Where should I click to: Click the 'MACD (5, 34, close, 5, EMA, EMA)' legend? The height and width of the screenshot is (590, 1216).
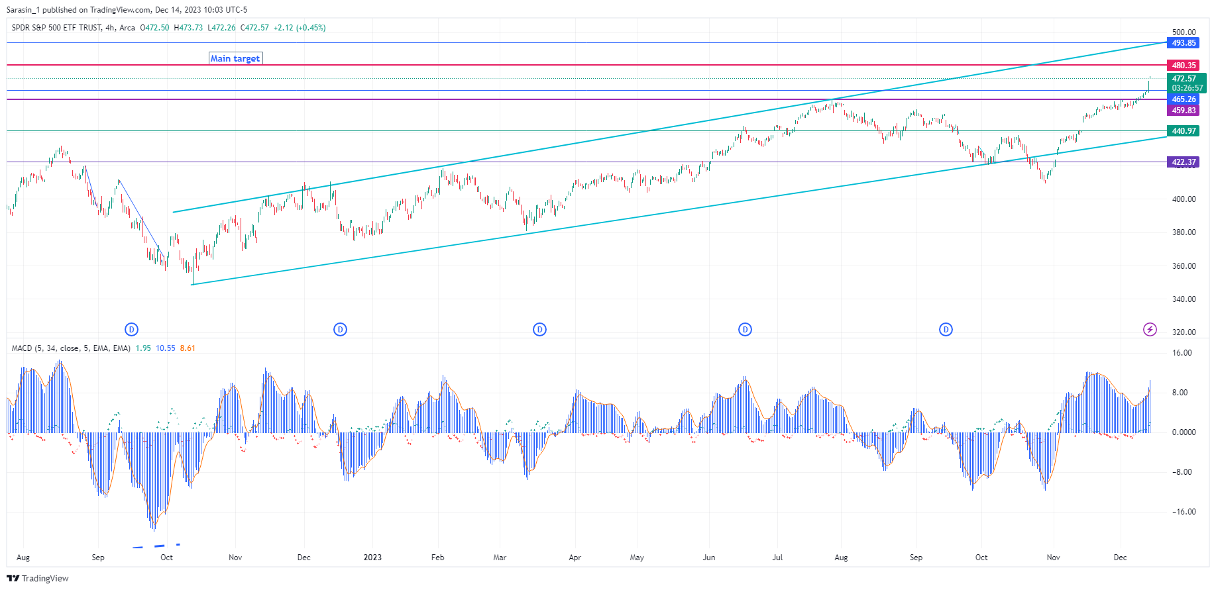pyautogui.click(x=71, y=348)
